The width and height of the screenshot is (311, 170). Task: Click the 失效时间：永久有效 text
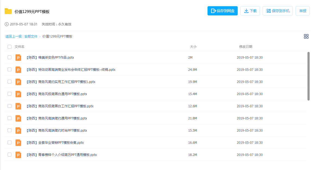[x=56, y=24]
